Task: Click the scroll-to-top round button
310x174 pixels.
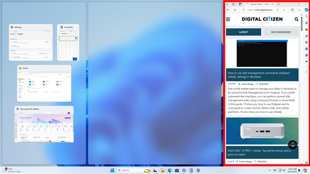Action: coord(293,145)
